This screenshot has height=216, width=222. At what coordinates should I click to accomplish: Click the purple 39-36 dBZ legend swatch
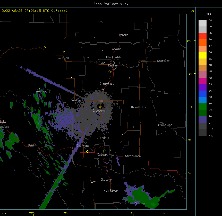tap(202, 87)
